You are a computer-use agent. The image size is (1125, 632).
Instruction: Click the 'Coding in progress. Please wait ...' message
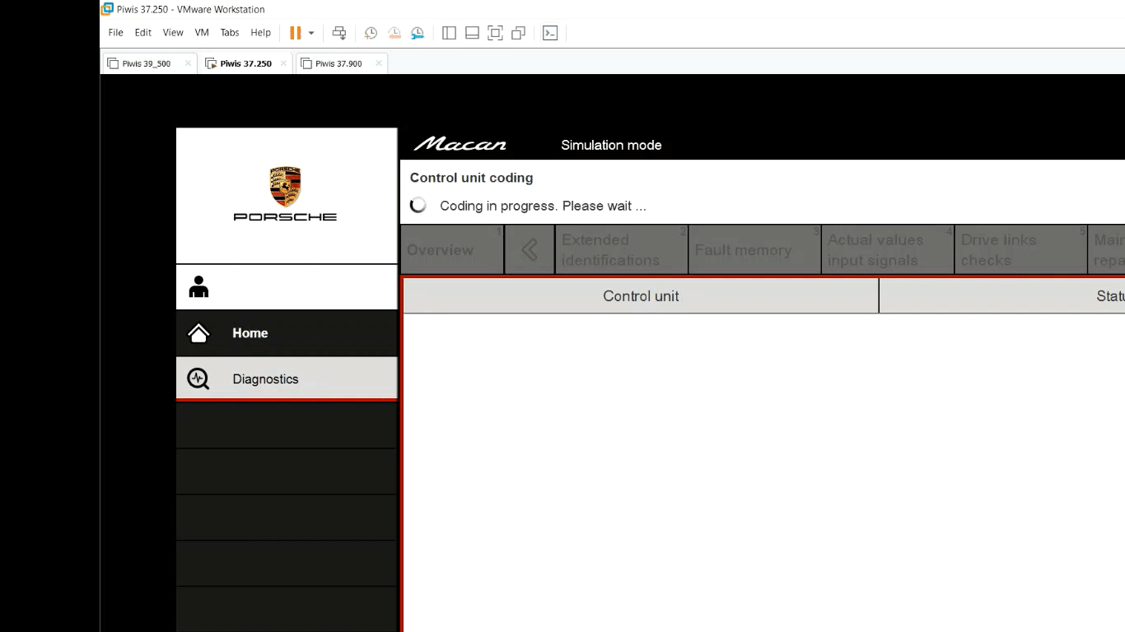point(543,206)
